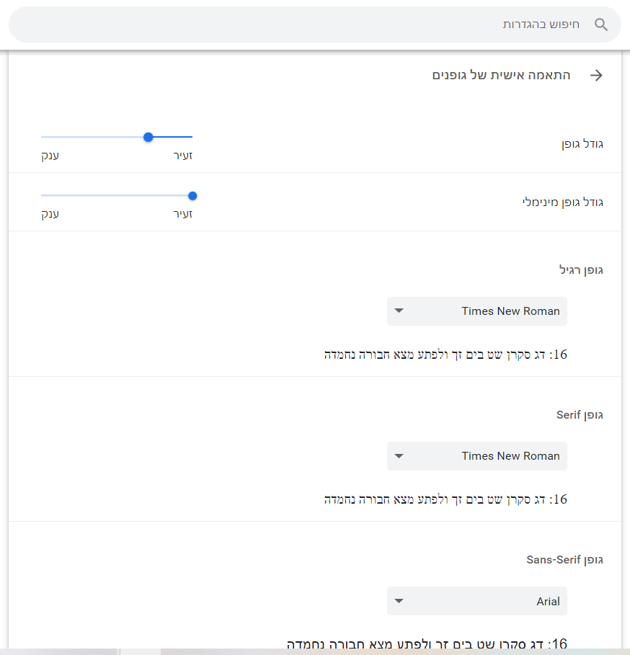Click the "התאמה אישית של גופנים" page title
The width and height of the screenshot is (630, 655).
pos(501,76)
